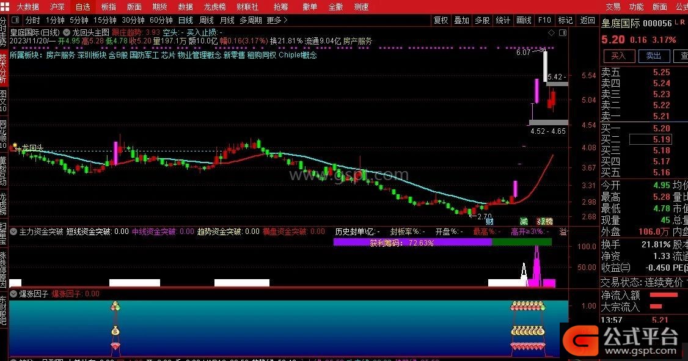
Task: Click the R flag next to 000056
Action: 683,21
